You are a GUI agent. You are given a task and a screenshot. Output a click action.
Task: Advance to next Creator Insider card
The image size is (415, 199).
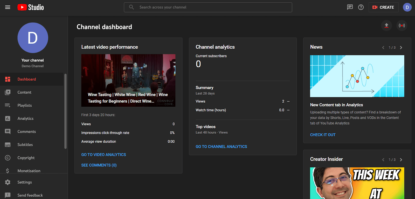point(401,160)
